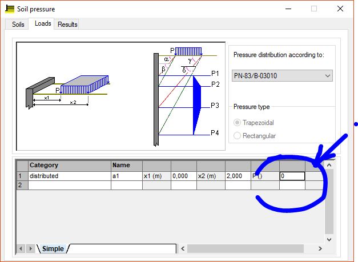Select row 1 header in loads table
The image size is (358, 262).
pyautogui.click(x=22, y=176)
